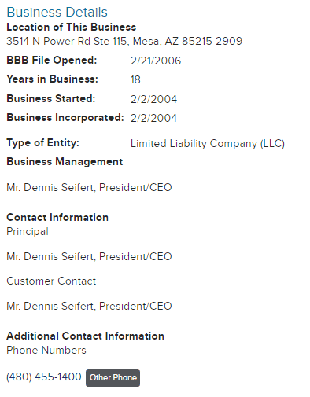This screenshot has height=397, width=310.
Task: Click the Location of This Business label
Action: (72, 28)
